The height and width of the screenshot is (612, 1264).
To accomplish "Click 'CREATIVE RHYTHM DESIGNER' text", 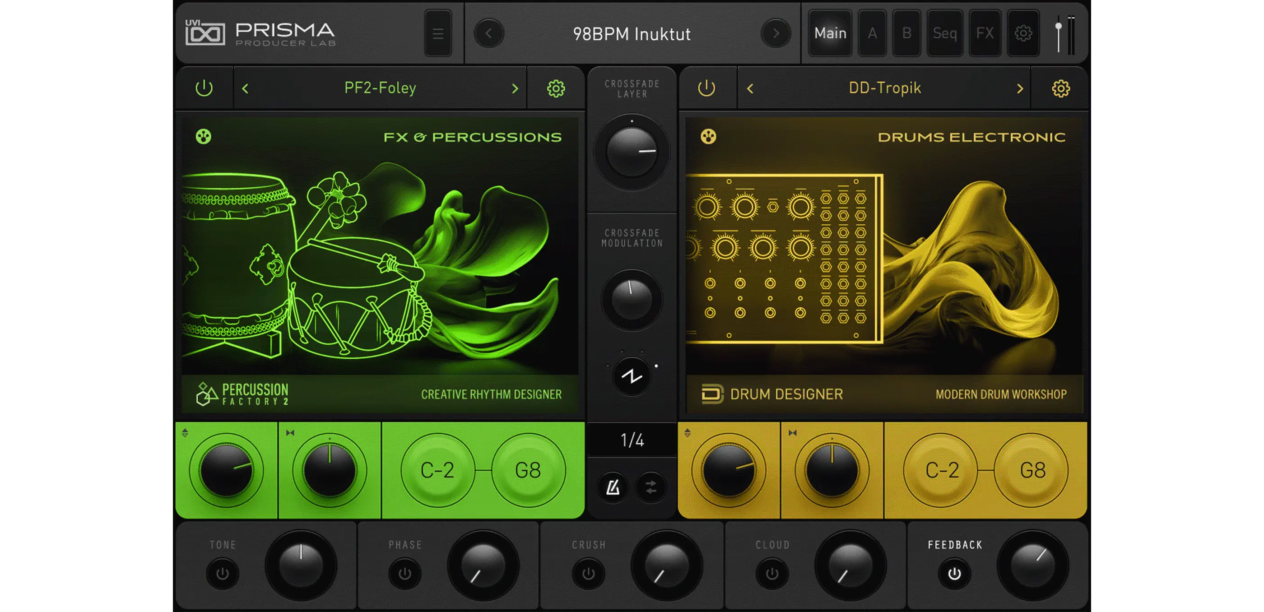I will coord(491,394).
